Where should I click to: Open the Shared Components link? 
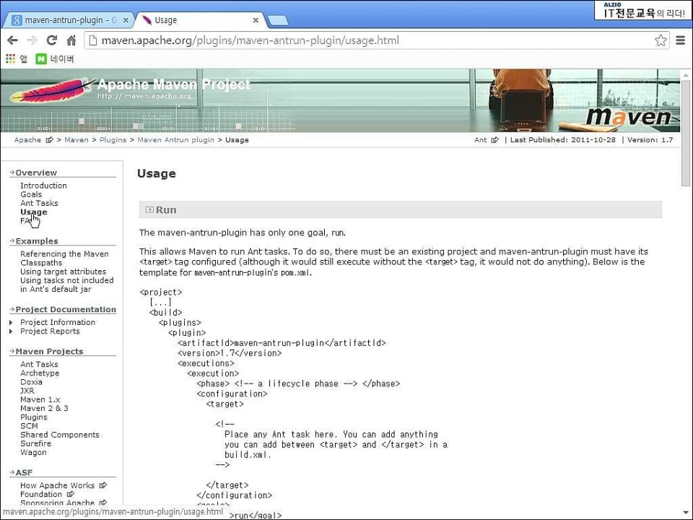[x=60, y=435]
